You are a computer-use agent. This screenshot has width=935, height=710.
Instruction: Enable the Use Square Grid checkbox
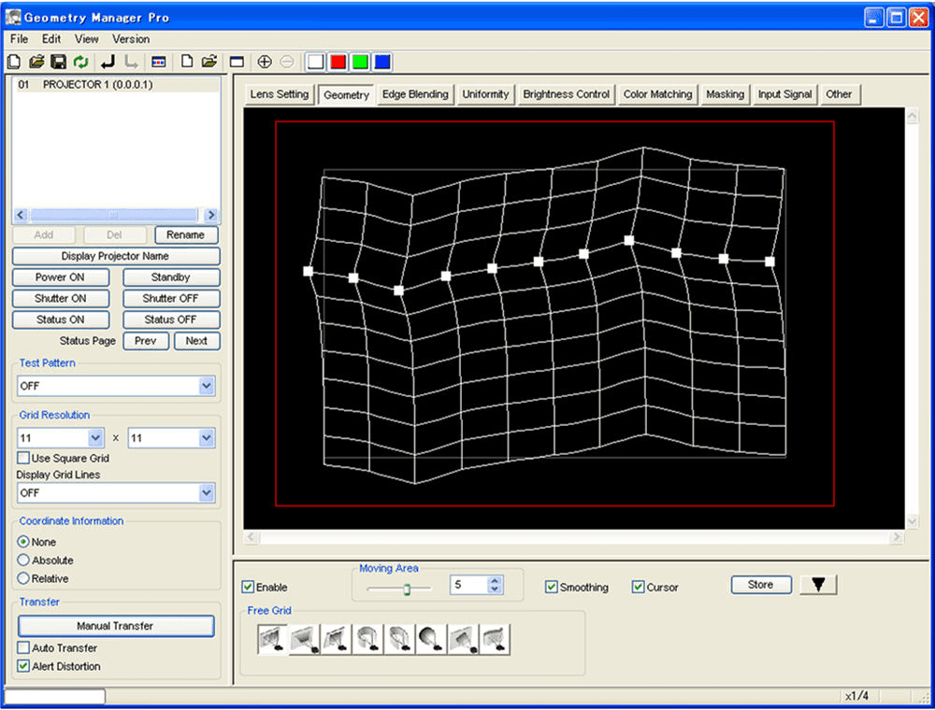23,458
